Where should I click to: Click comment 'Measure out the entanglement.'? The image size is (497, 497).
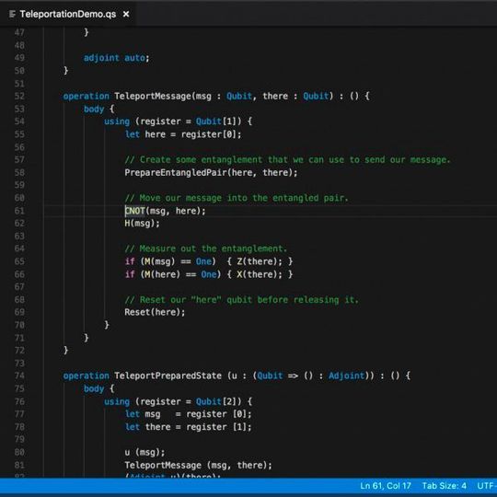(206, 248)
